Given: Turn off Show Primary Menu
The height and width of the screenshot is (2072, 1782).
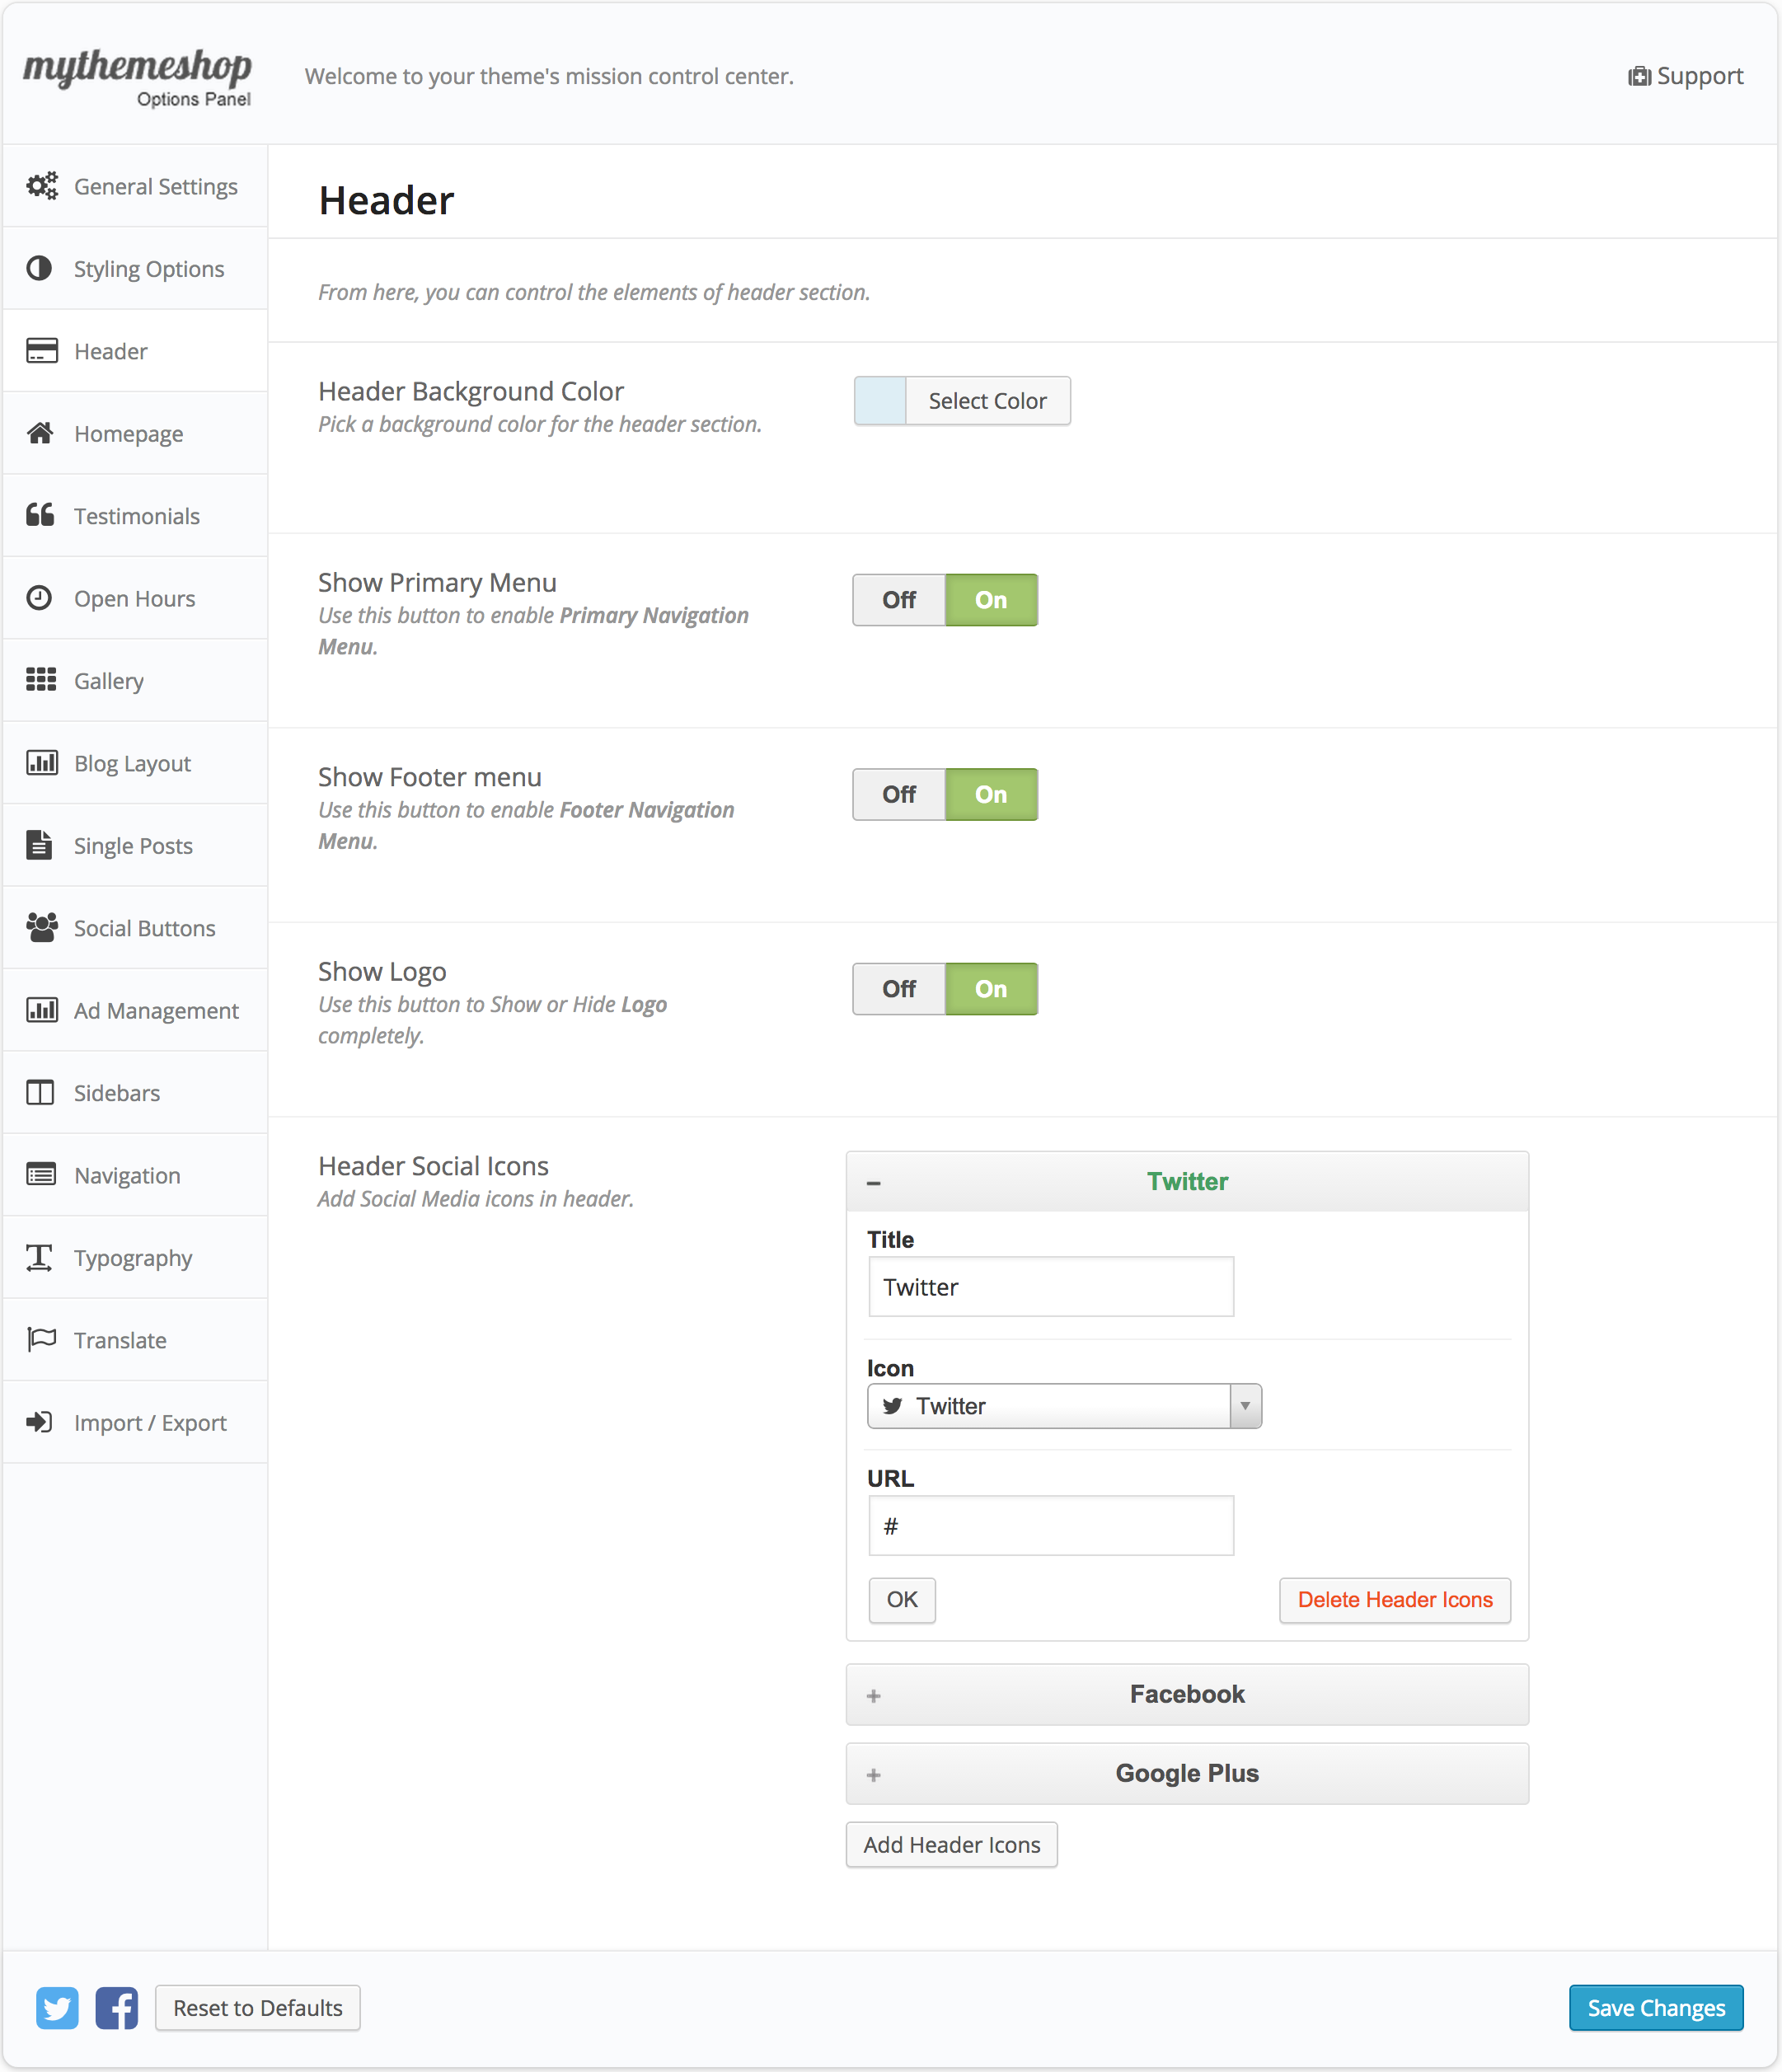Looking at the screenshot, I should tap(898, 600).
